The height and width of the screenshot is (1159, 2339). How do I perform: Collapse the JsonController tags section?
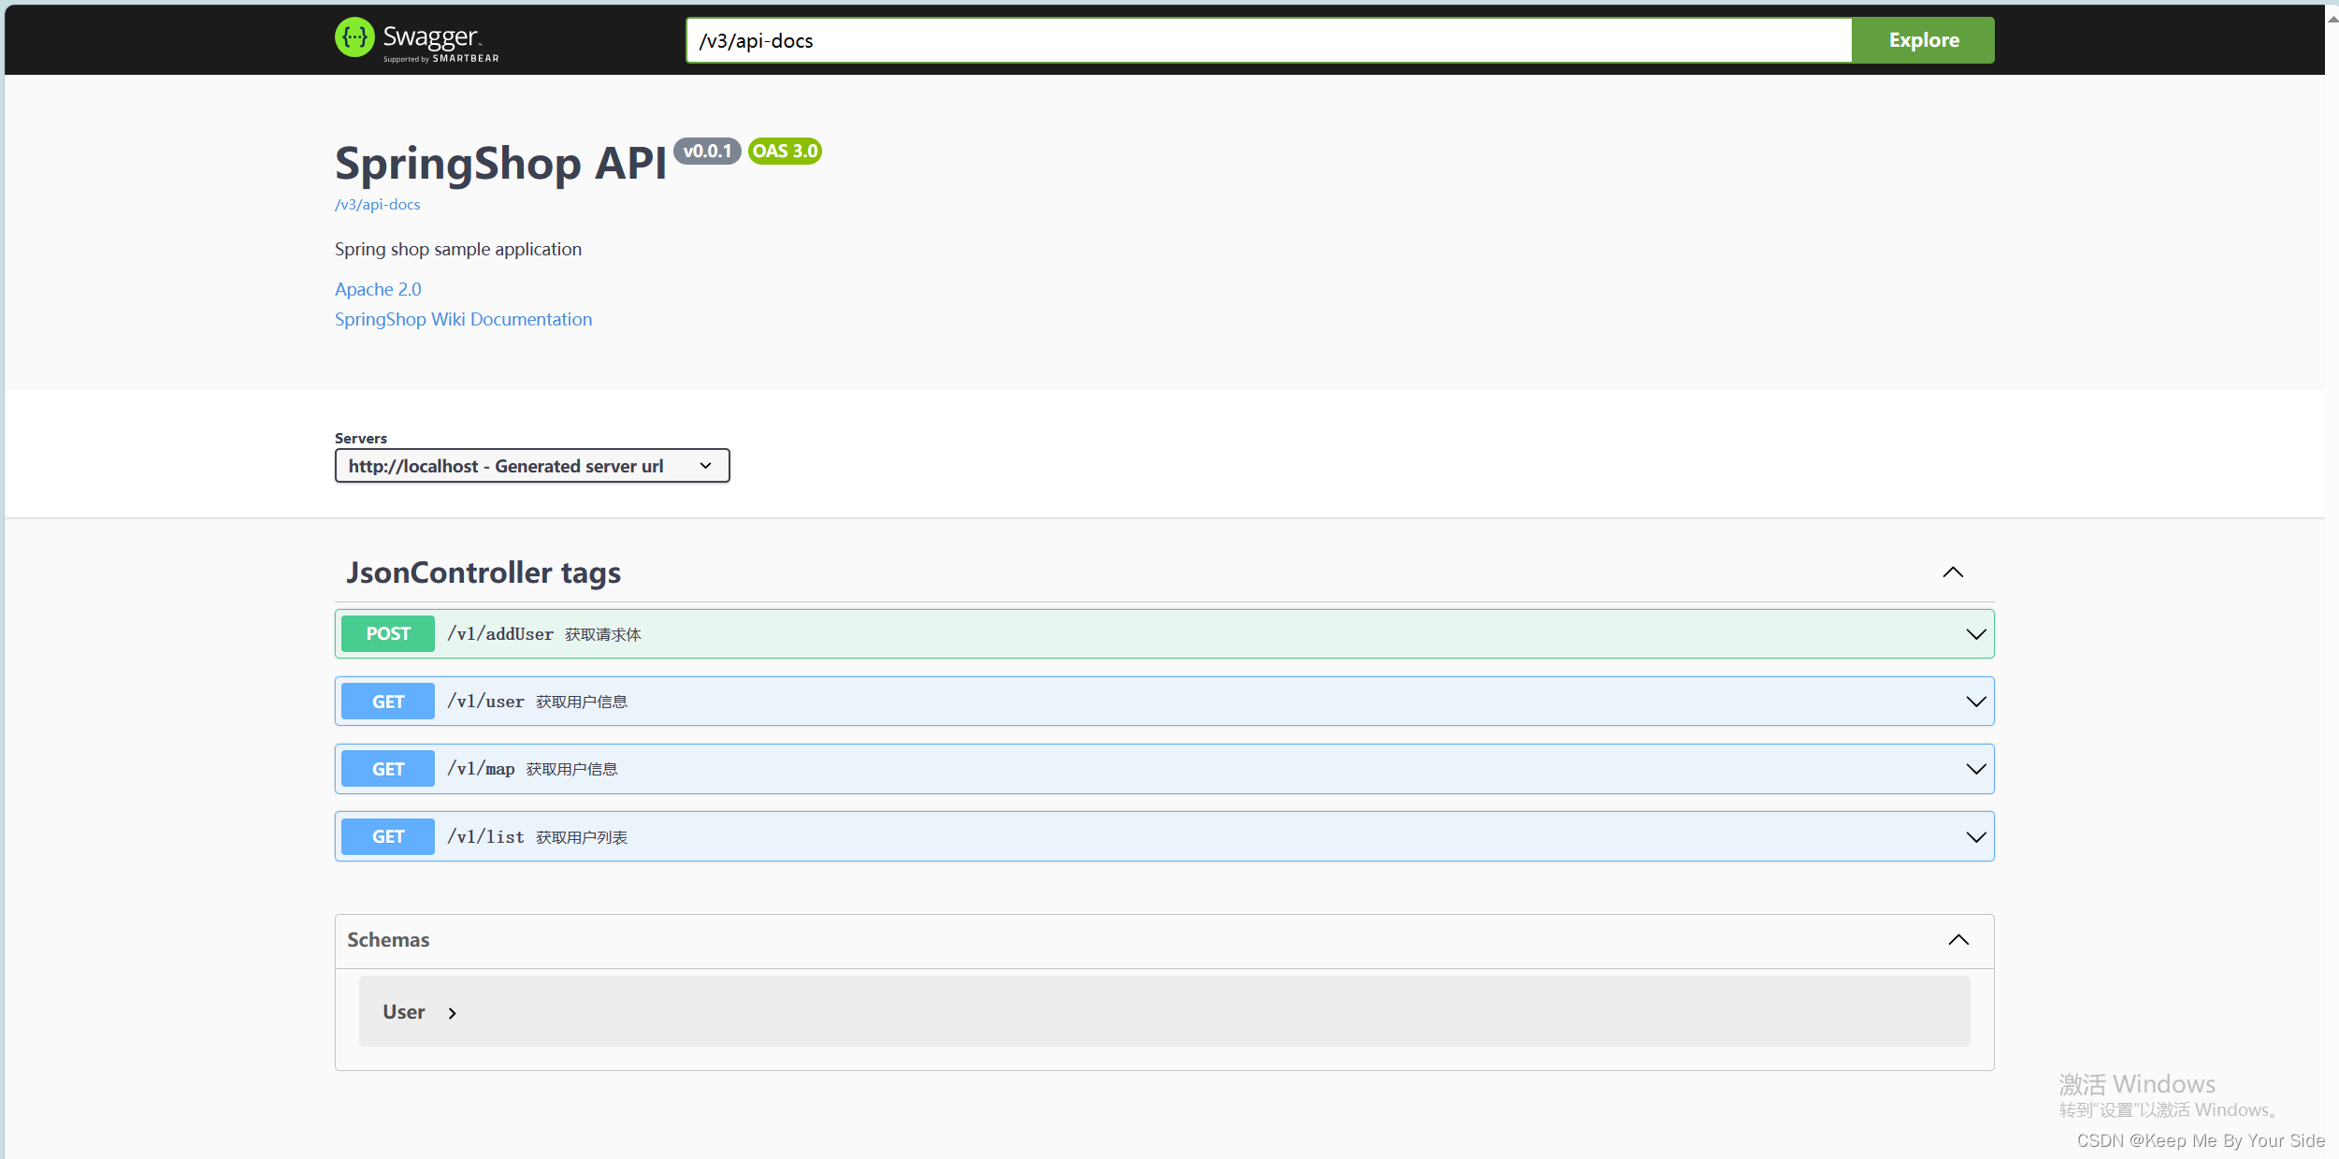[1954, 572]
